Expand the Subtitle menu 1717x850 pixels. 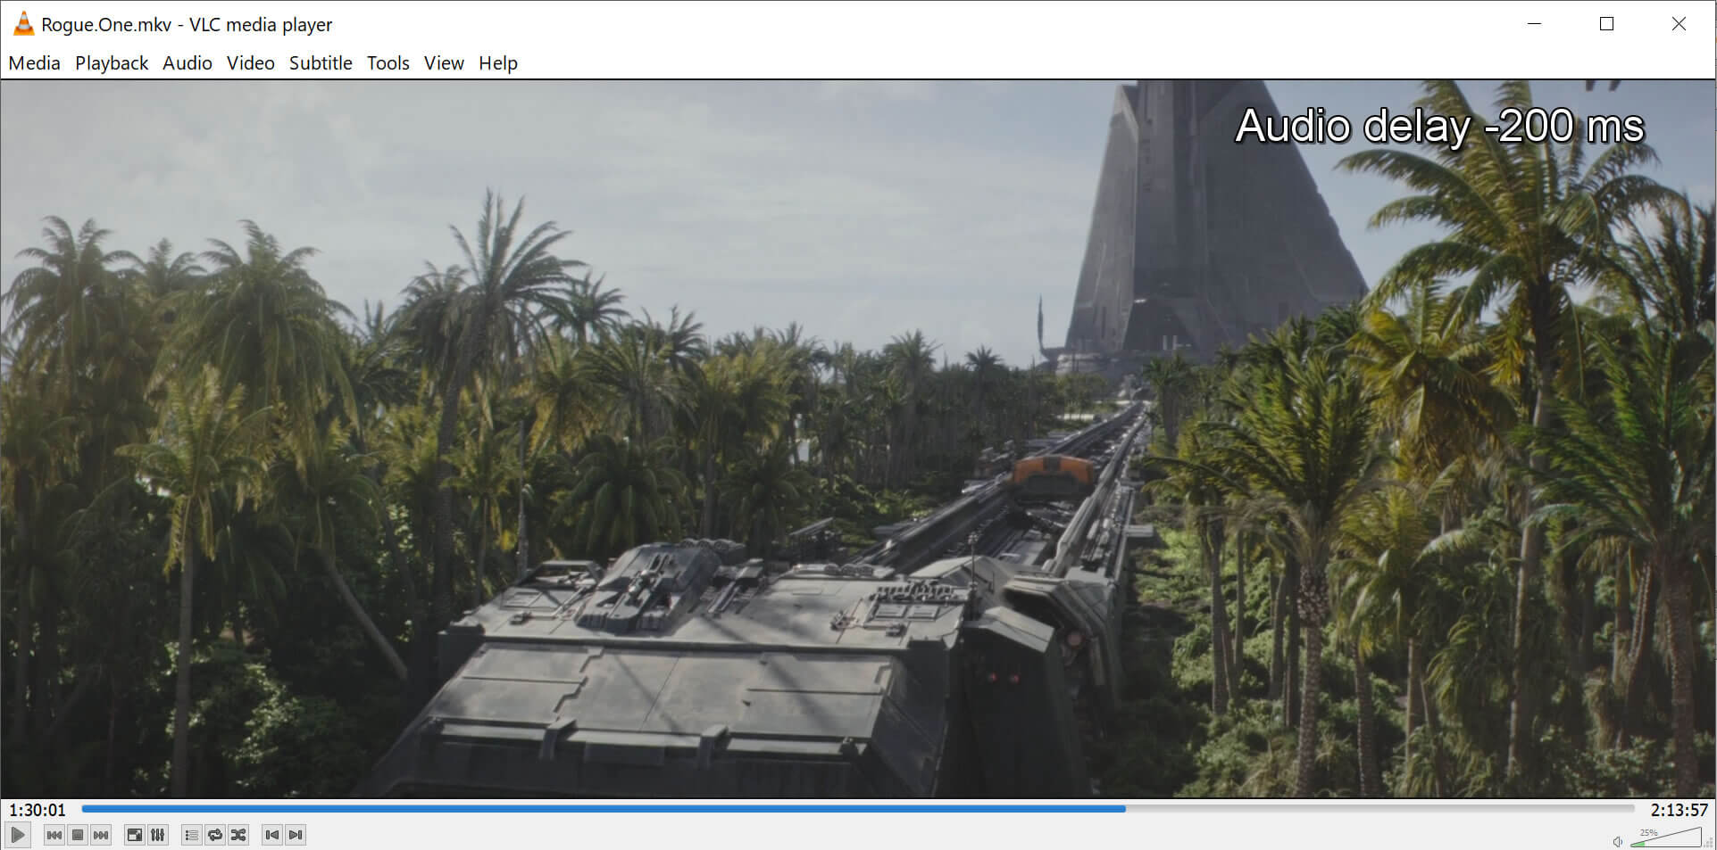321,63
